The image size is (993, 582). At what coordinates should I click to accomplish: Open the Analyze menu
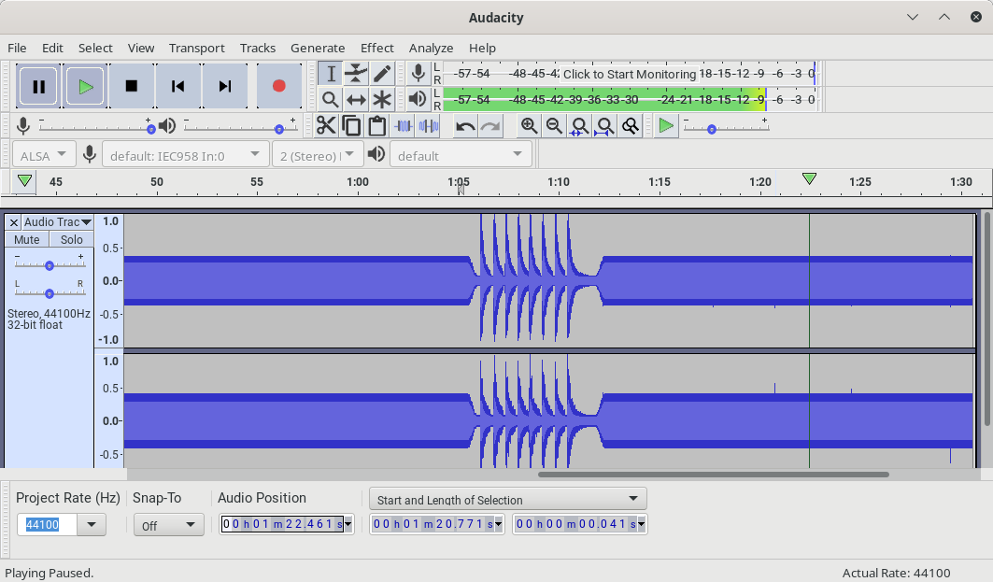click(431, 49)
